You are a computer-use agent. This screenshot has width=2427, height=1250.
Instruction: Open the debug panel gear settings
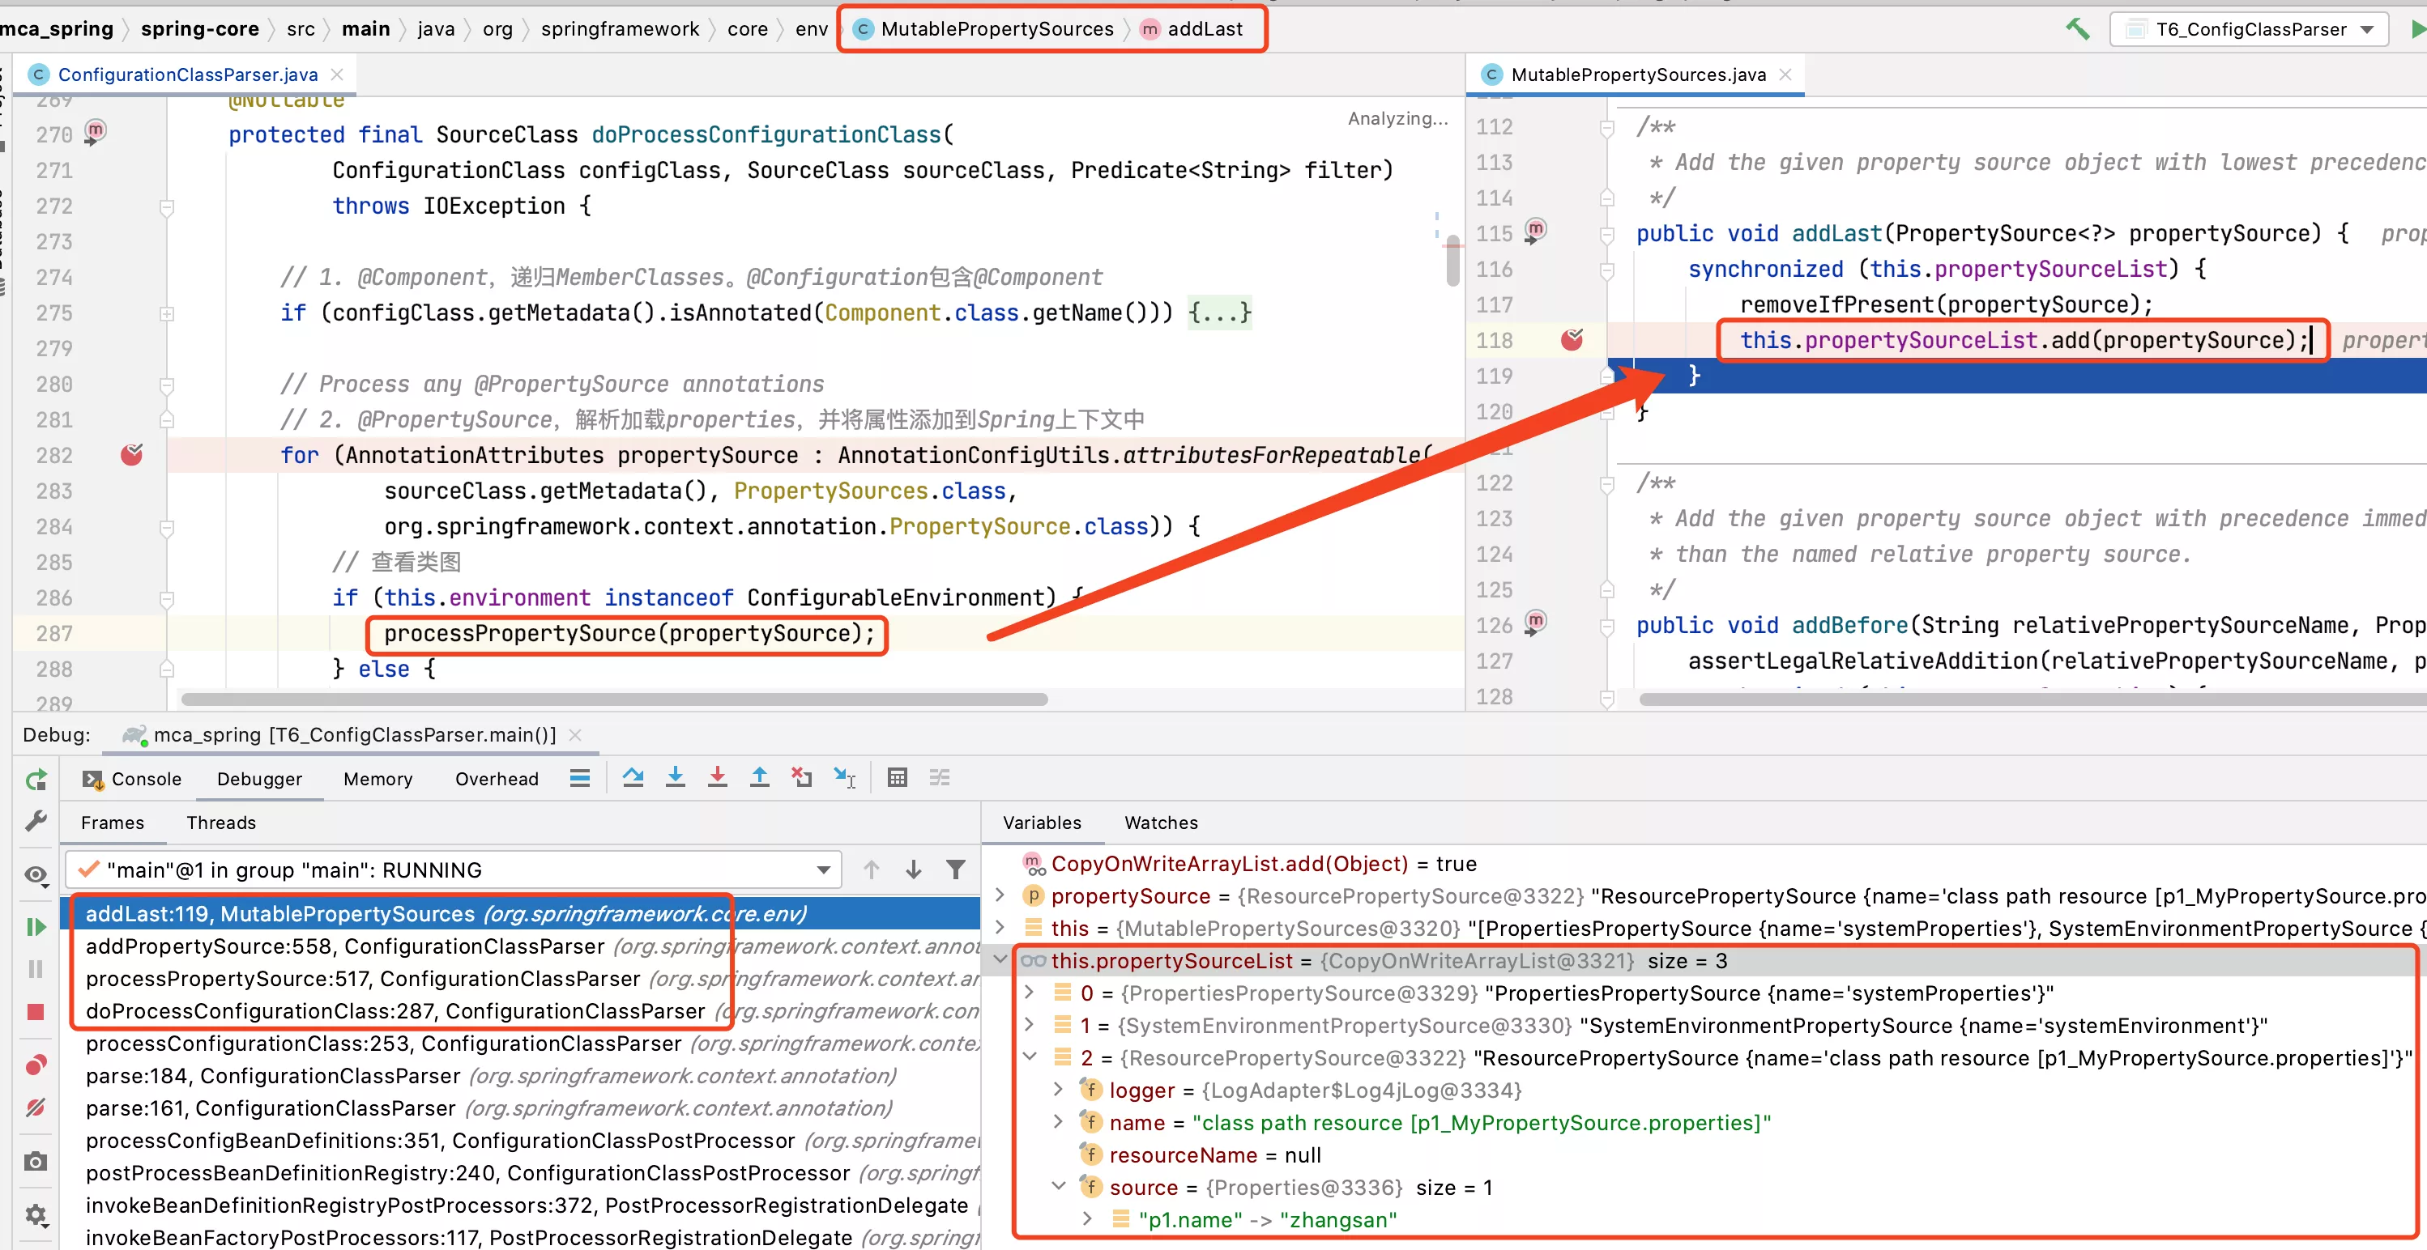[x=36, y=1214]
